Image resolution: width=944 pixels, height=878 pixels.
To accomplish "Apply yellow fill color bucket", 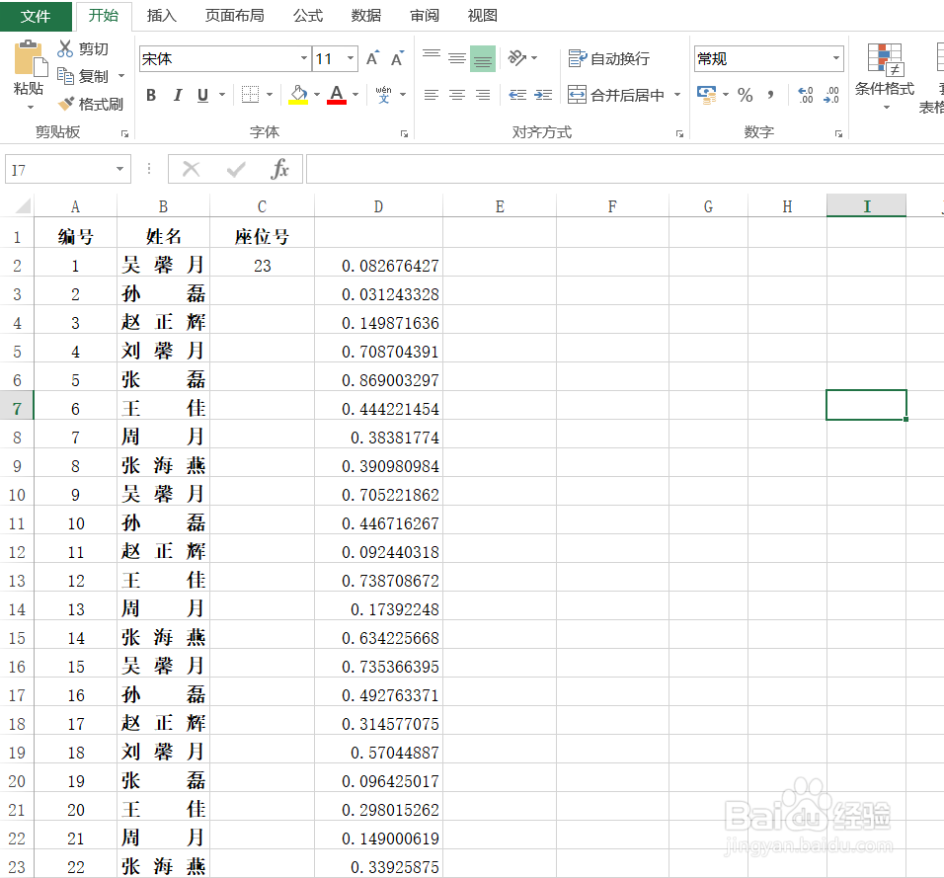I will coord(298,95).
